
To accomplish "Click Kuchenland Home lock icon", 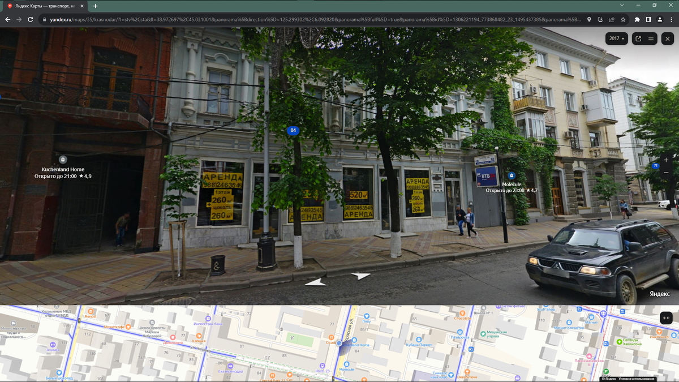I will point(63,160).
